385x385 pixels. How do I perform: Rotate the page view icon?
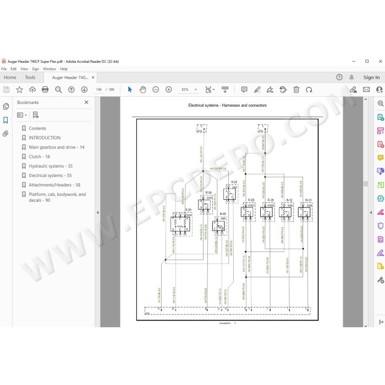(x=309, y=90)
